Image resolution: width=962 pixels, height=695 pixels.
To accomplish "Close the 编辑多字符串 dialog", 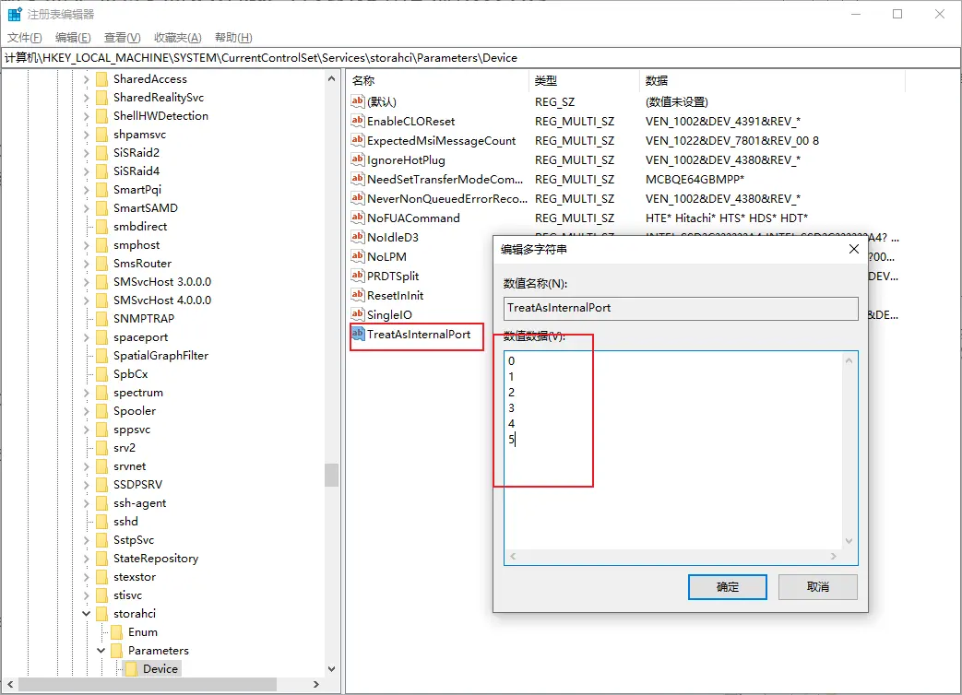I will 852,249.
